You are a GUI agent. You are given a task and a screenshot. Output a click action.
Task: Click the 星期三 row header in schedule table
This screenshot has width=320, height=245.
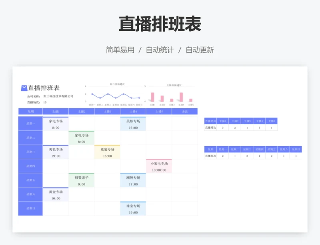coord(31,152)
